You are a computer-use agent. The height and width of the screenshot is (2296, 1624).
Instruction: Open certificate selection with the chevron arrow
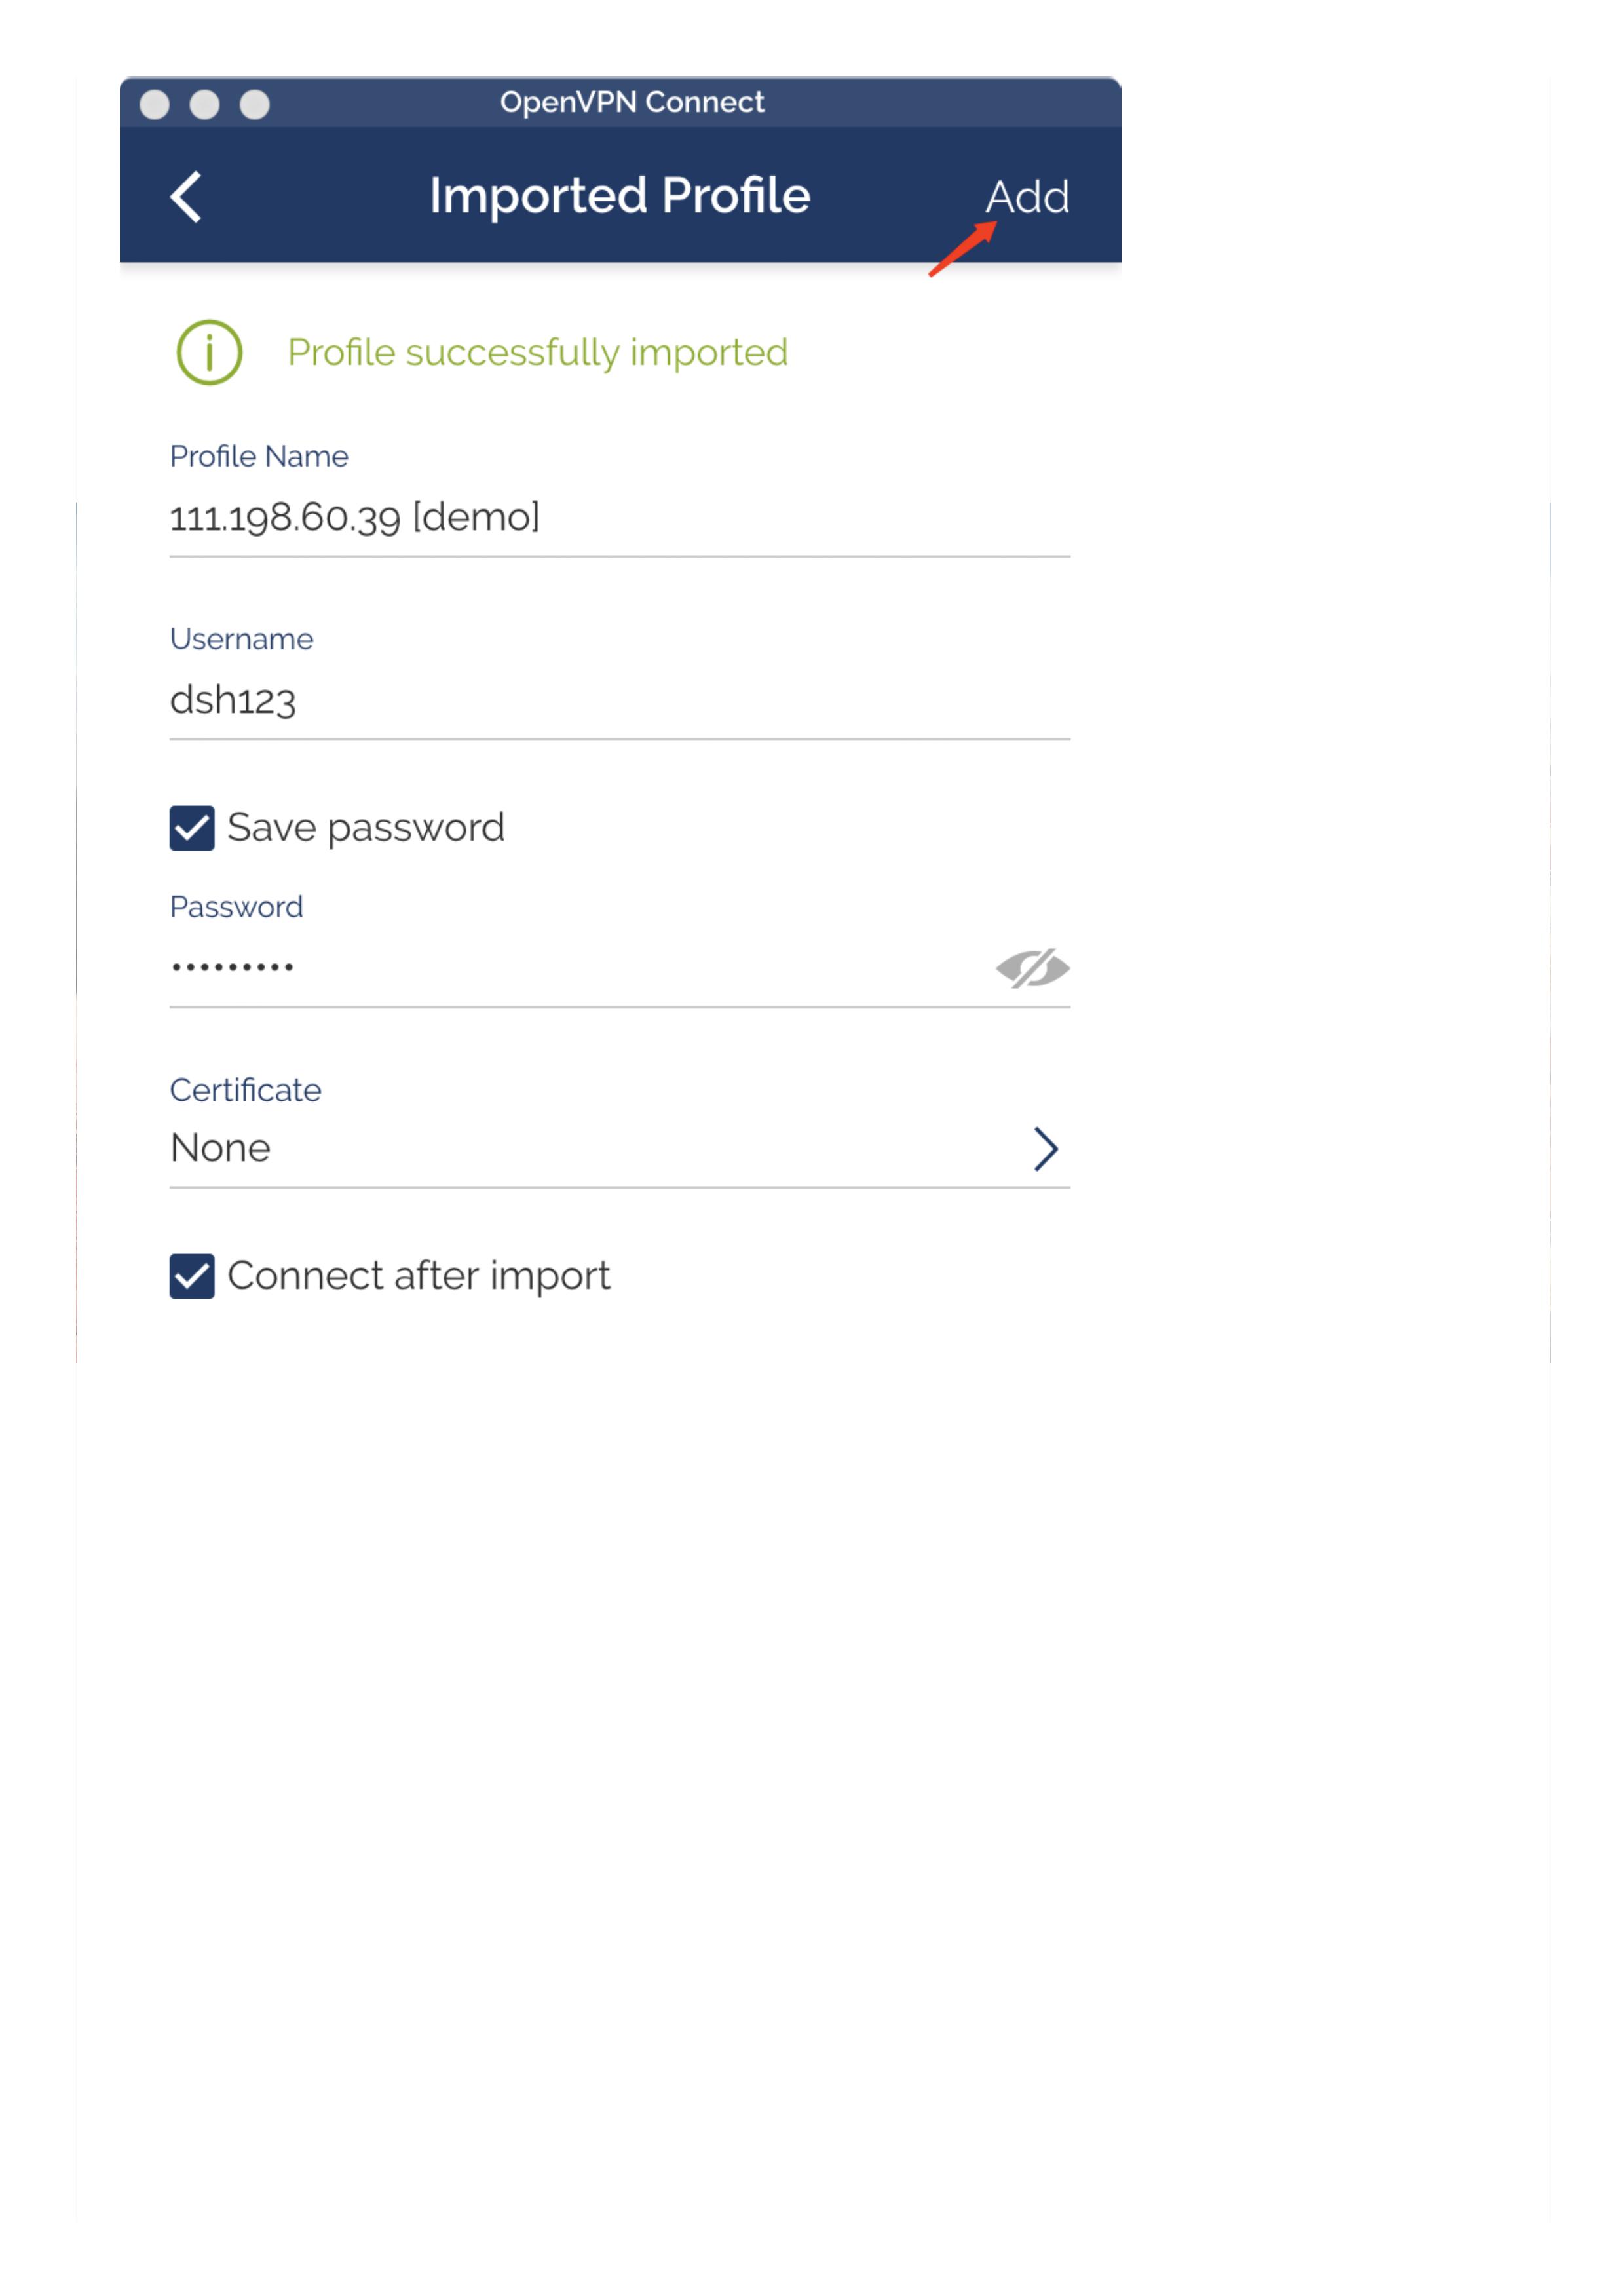pos(1045,1148)
